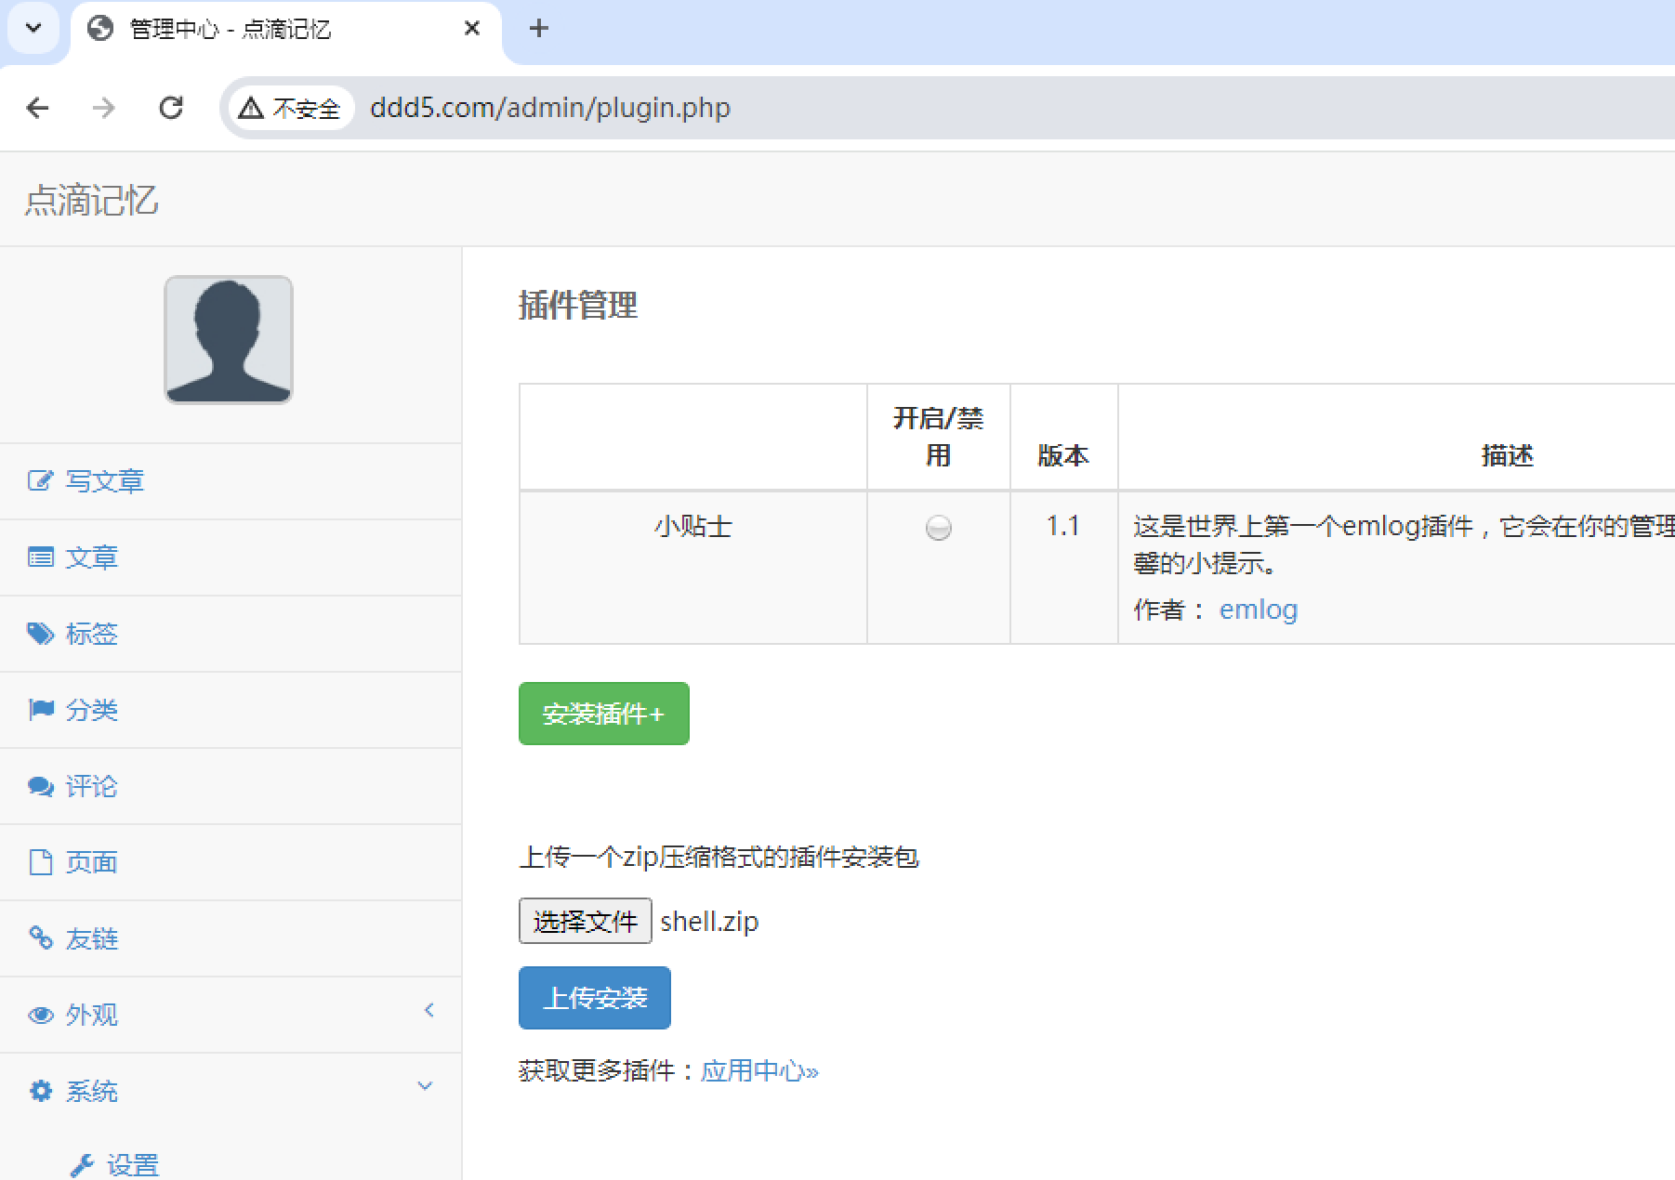Click the tags icon beside 标签
1675x1180 pixels.
(x=40, y=634)
